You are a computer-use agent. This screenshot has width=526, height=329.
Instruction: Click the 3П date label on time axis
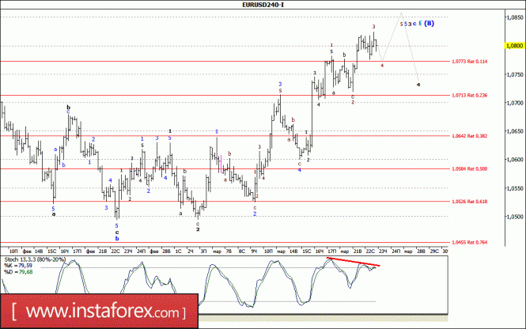tap(203, 251)
